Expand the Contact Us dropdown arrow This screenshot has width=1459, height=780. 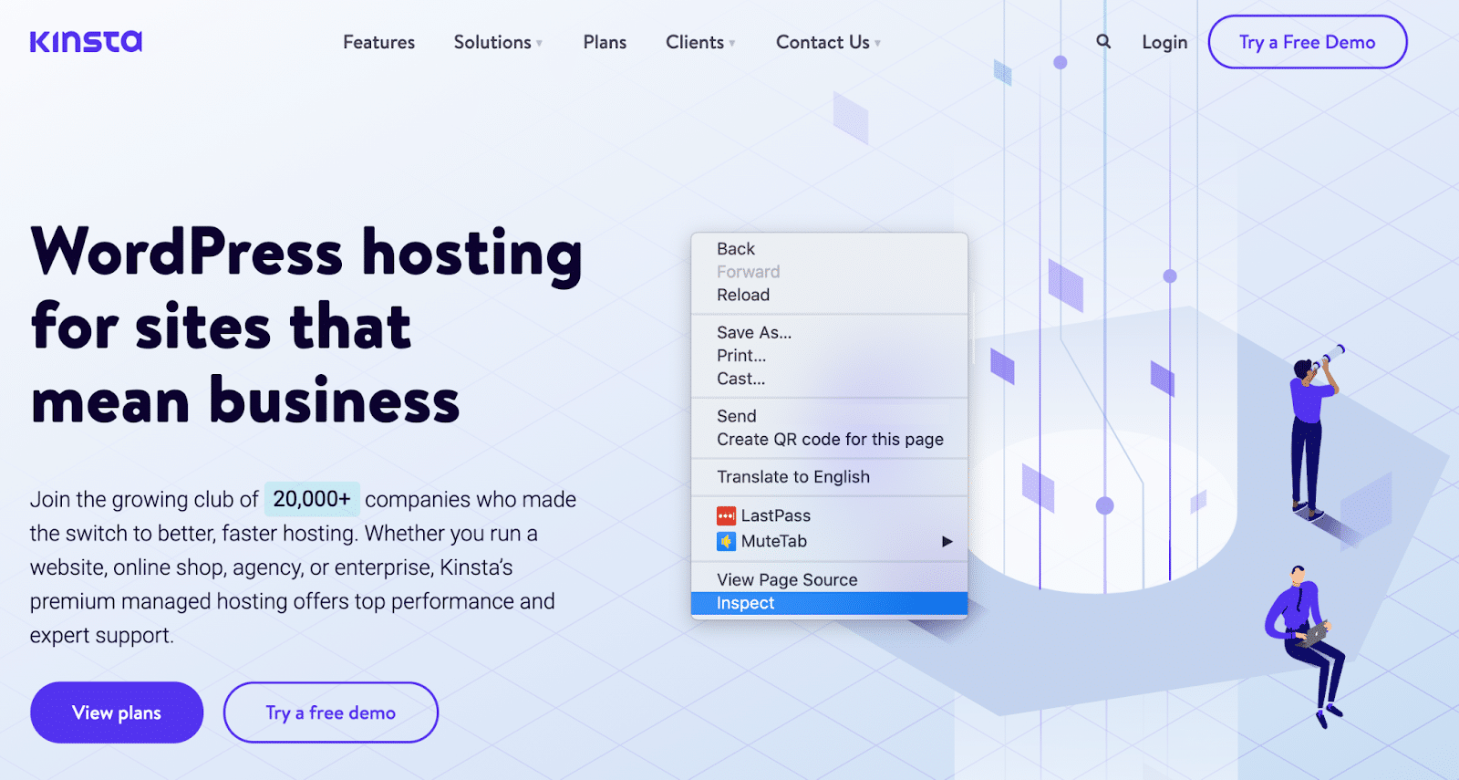877,44
